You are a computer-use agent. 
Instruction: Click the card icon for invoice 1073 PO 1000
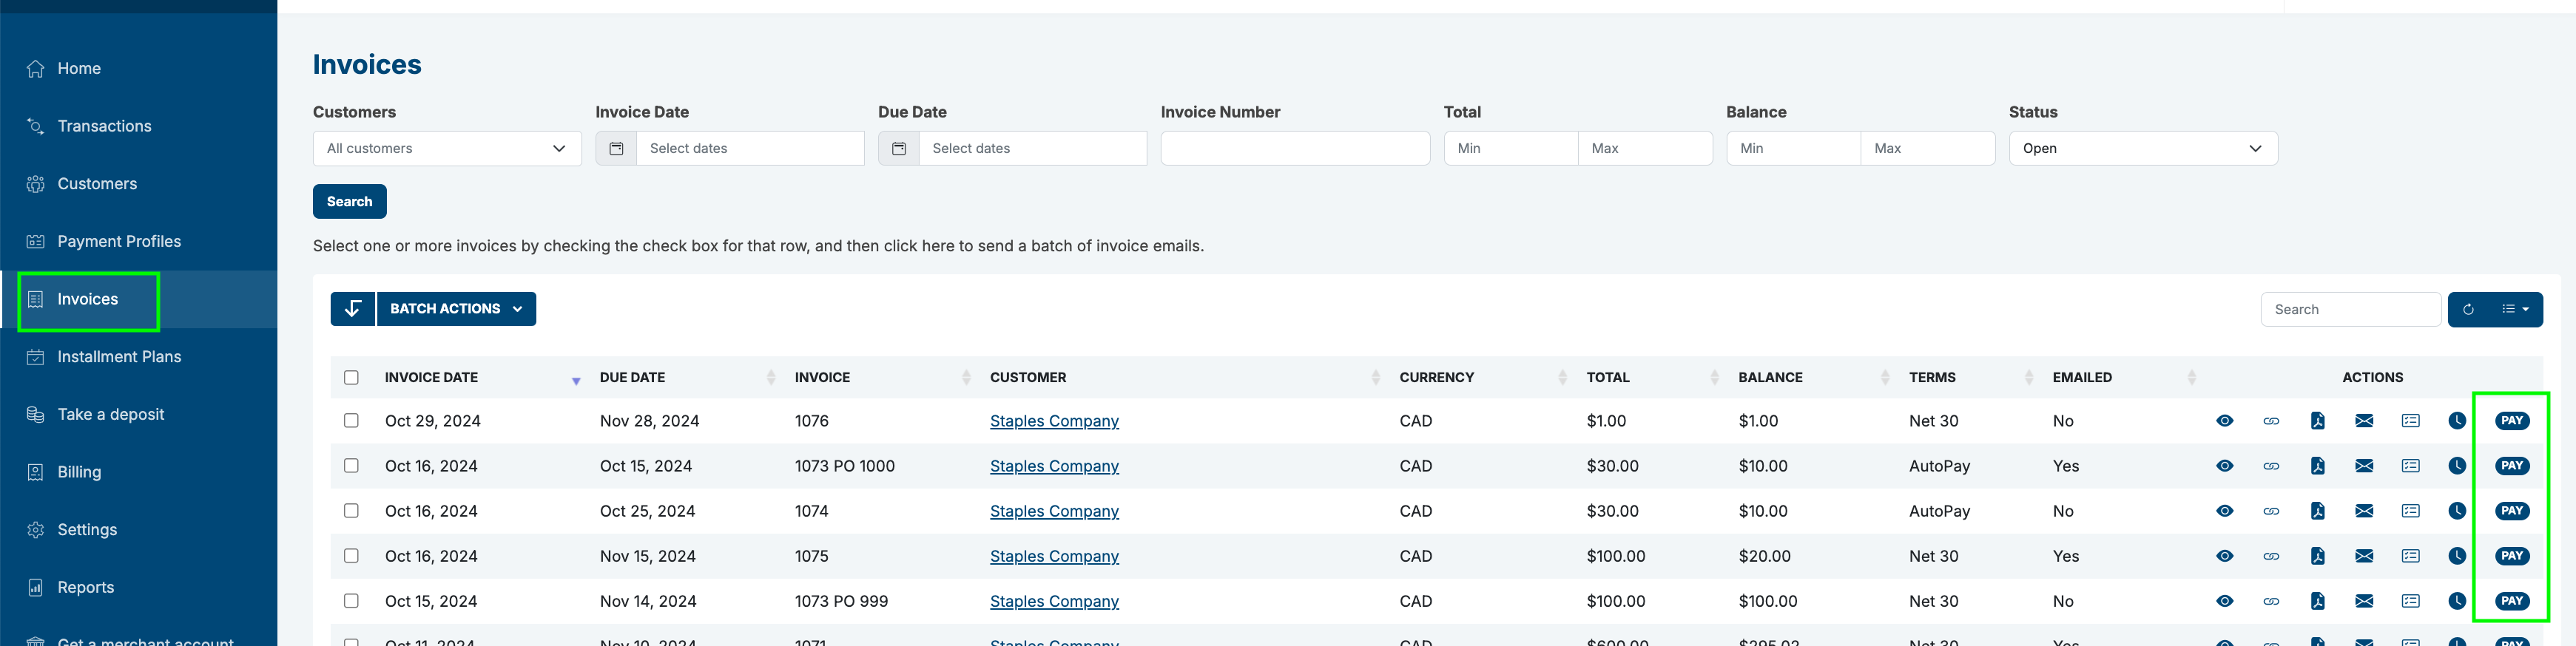click(x=2411, y=466)
